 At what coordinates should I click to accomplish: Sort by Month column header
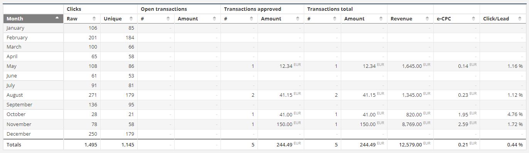[x=33, y=18]
